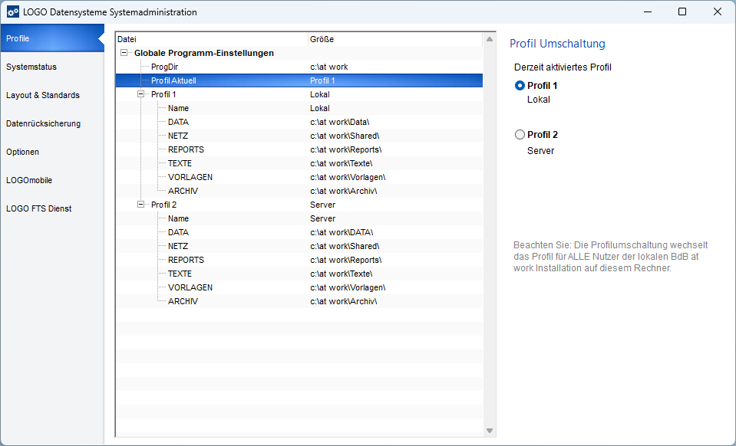This screenshot has height=446, width=736.
Task: Click the "Beachten Sie" profile switching note
Action: pos(611,257)
